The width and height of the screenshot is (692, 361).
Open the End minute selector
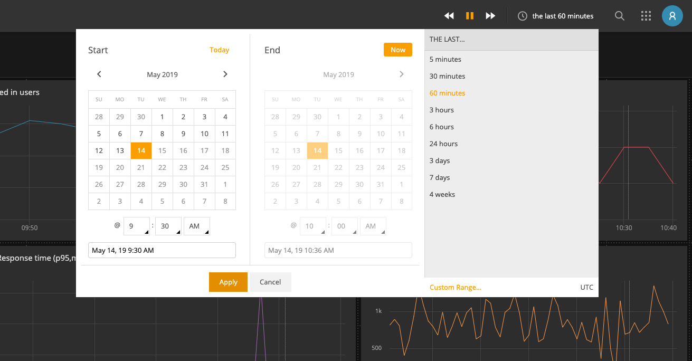click(344, 225)
